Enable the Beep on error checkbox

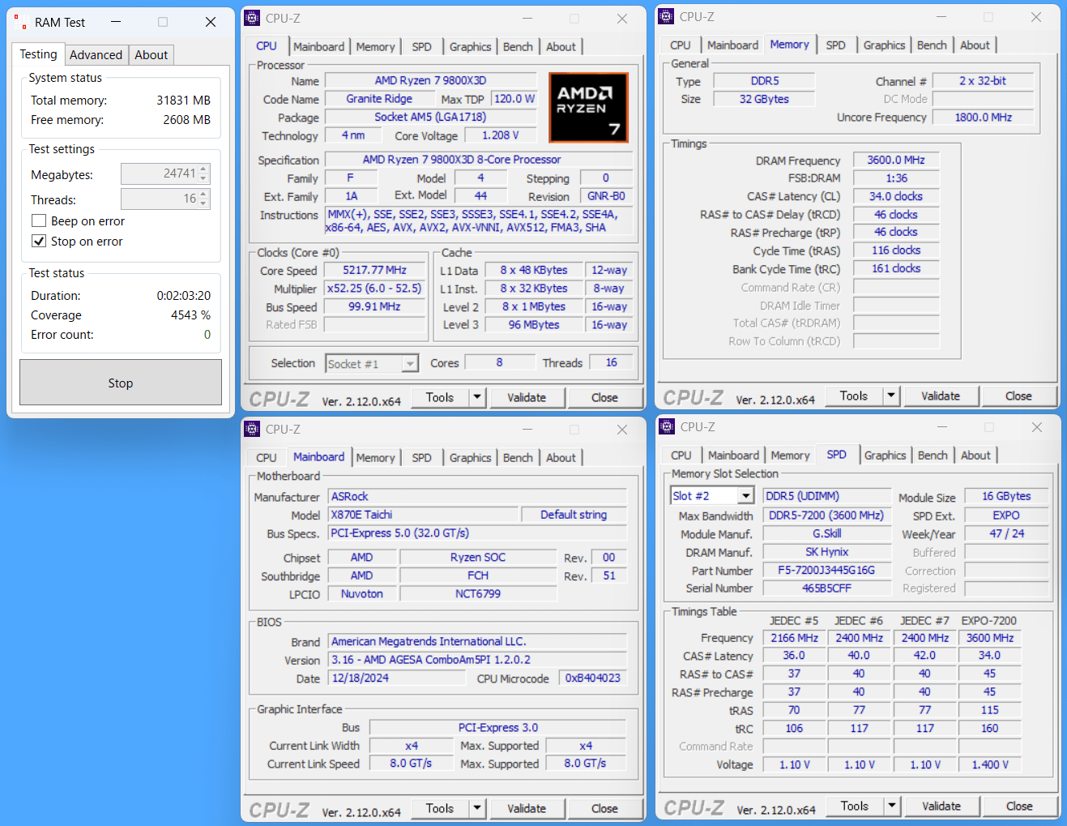click(x=39, y=220)
